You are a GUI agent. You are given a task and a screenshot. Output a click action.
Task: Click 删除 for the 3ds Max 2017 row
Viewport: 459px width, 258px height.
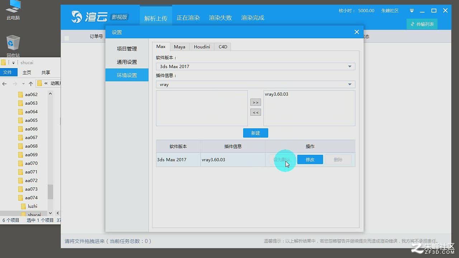(x=338, y=159)
